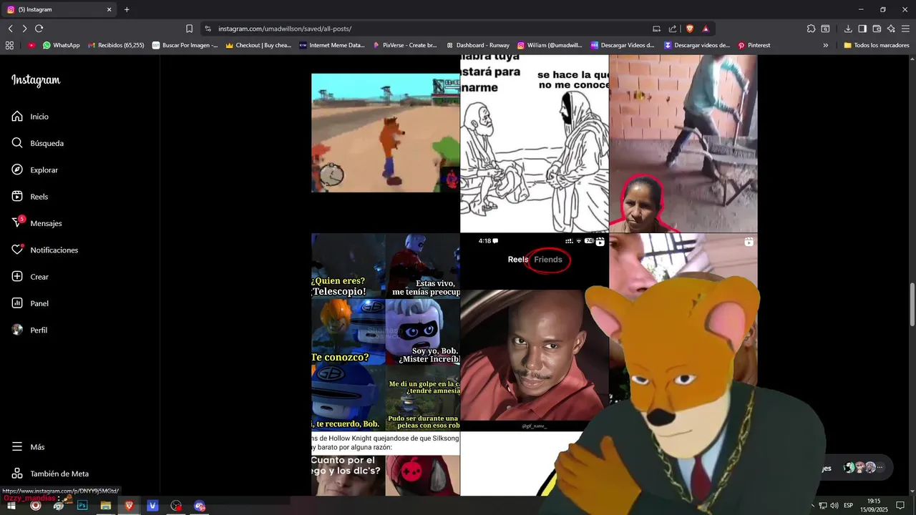Click the Instagram logo

(36, 80)
